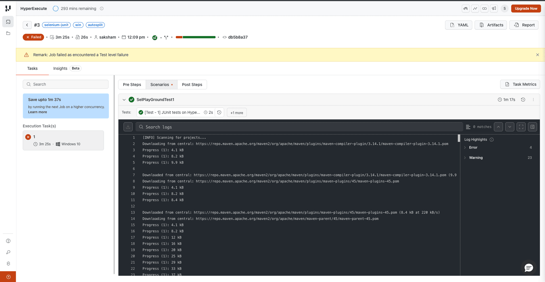Select the Scenarios tab
This screenshot has height=282, width=545.
tap(162, 85)
